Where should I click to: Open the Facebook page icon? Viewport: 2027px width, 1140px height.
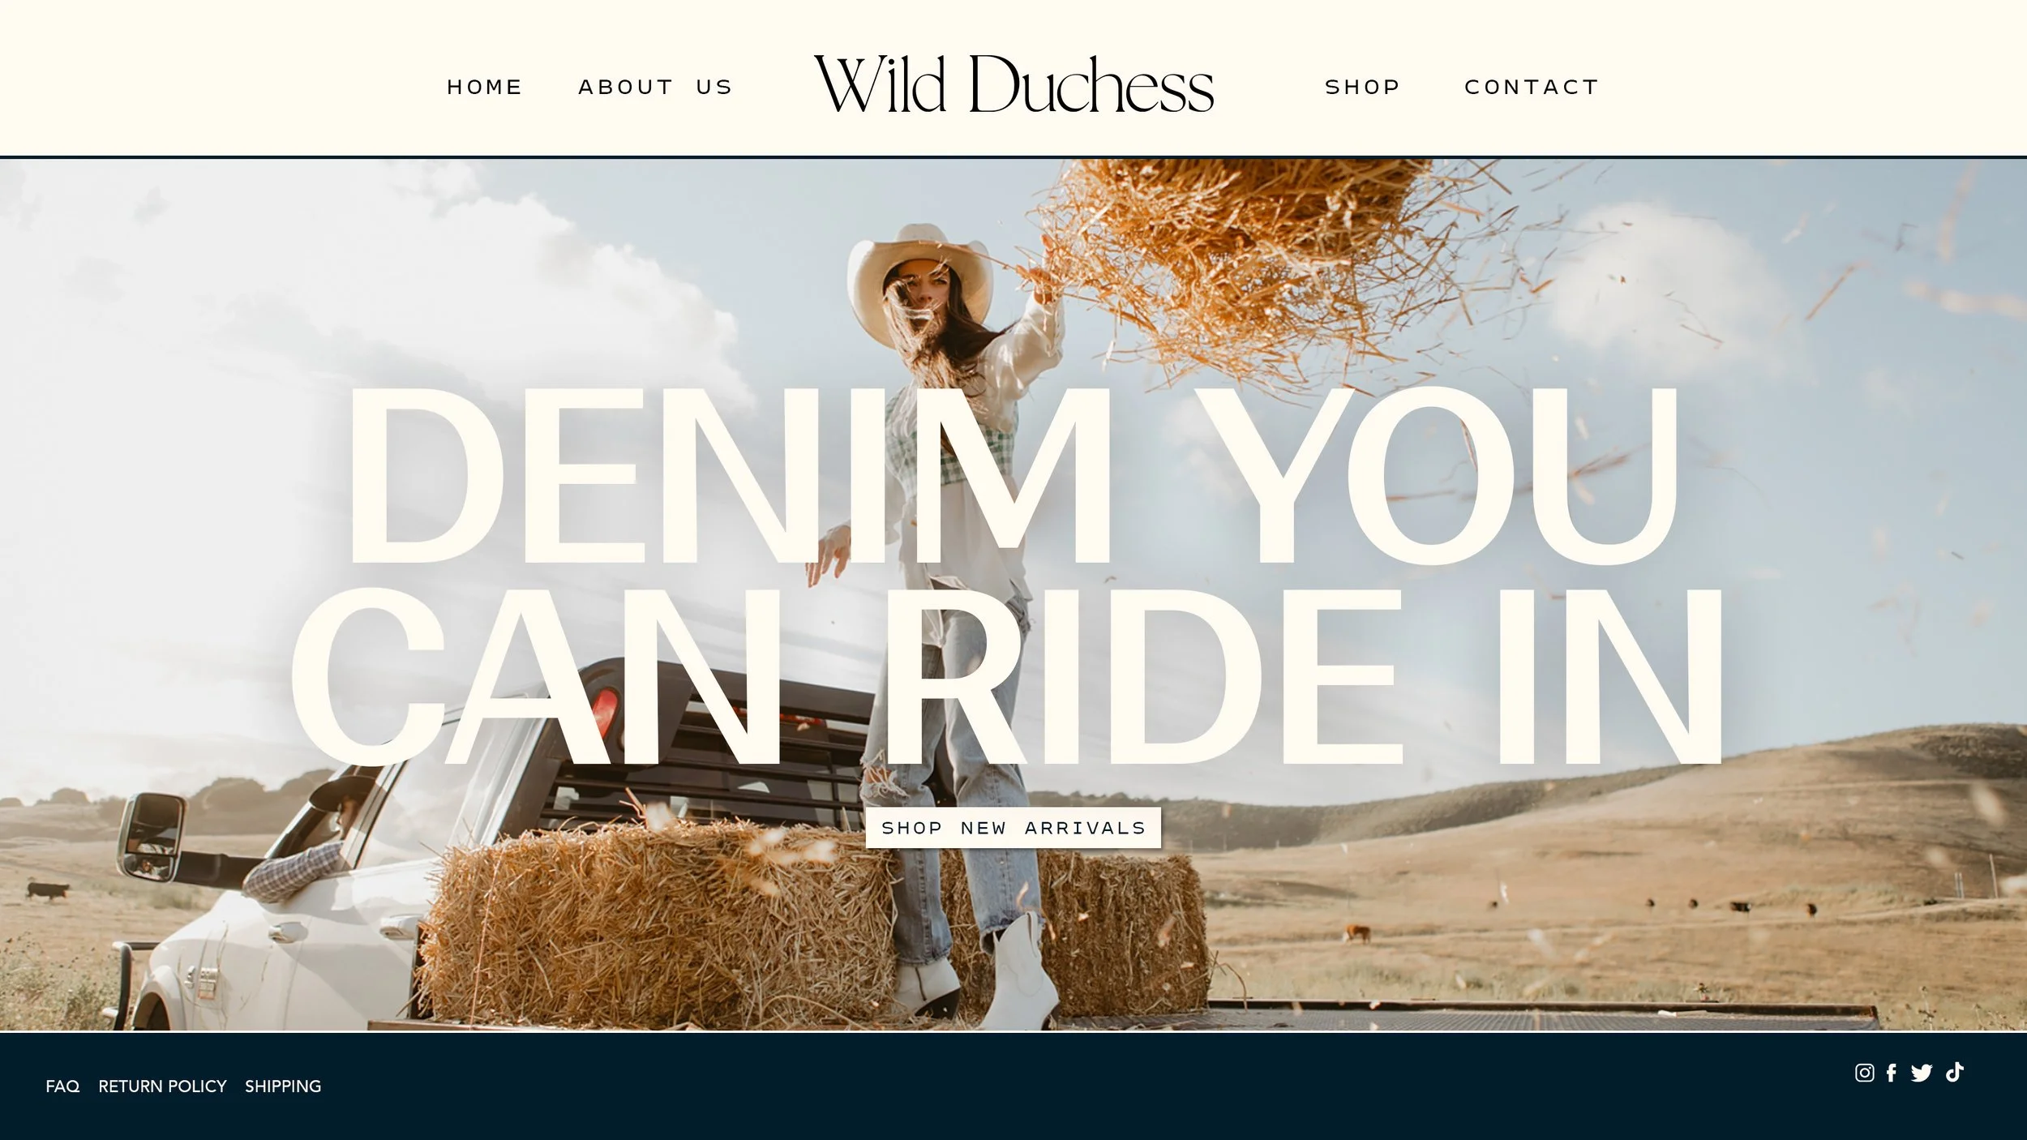tap(1892, 1073)
